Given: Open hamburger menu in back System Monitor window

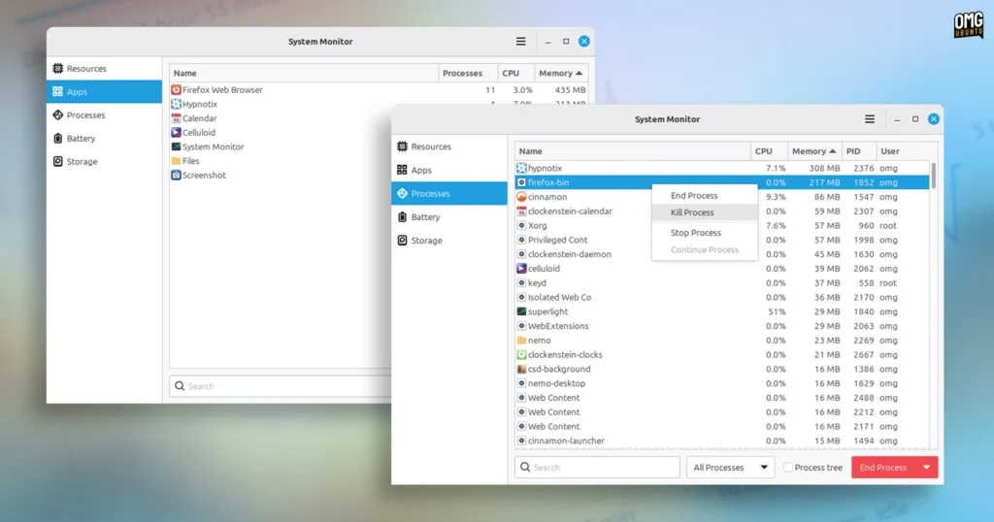Looking at the screenshot, I should pyautogui.click(x=520, y=41).
